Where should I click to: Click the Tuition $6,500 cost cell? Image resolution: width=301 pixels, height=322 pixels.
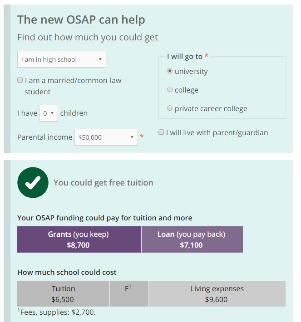(x=63, y=294)
